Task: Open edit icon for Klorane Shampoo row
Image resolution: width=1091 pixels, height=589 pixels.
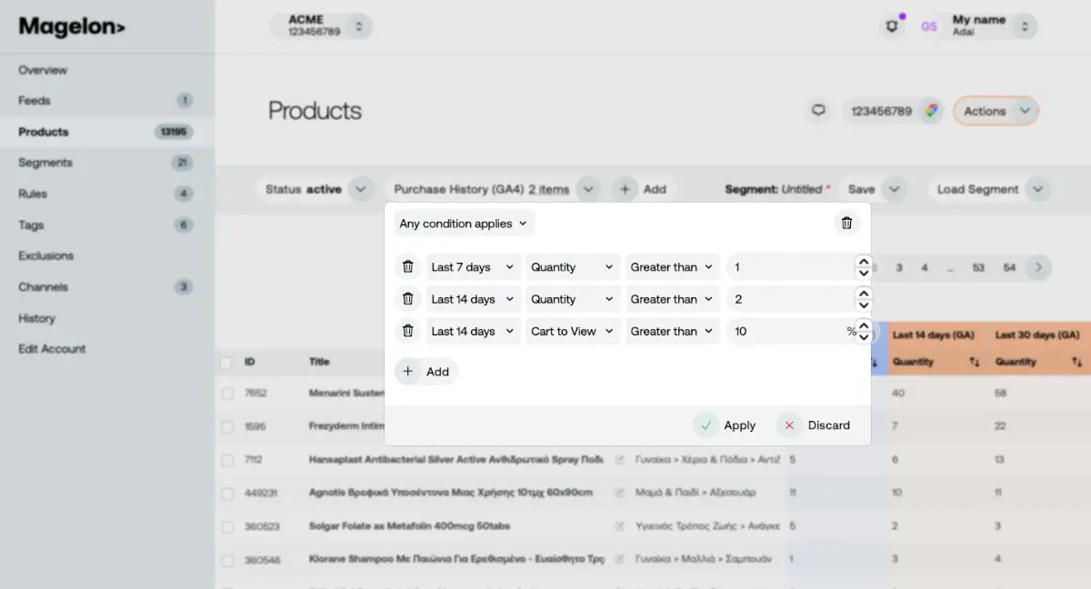Action: 620,559
